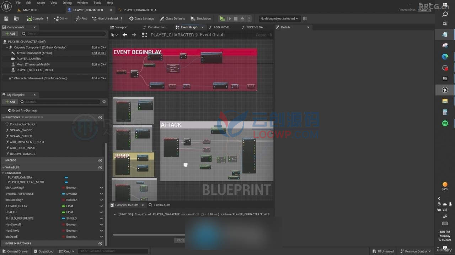The width and height of the screenshot is (455, 255).
Task: Open graph bookmarks dropdown
Action: click(114, 35)
